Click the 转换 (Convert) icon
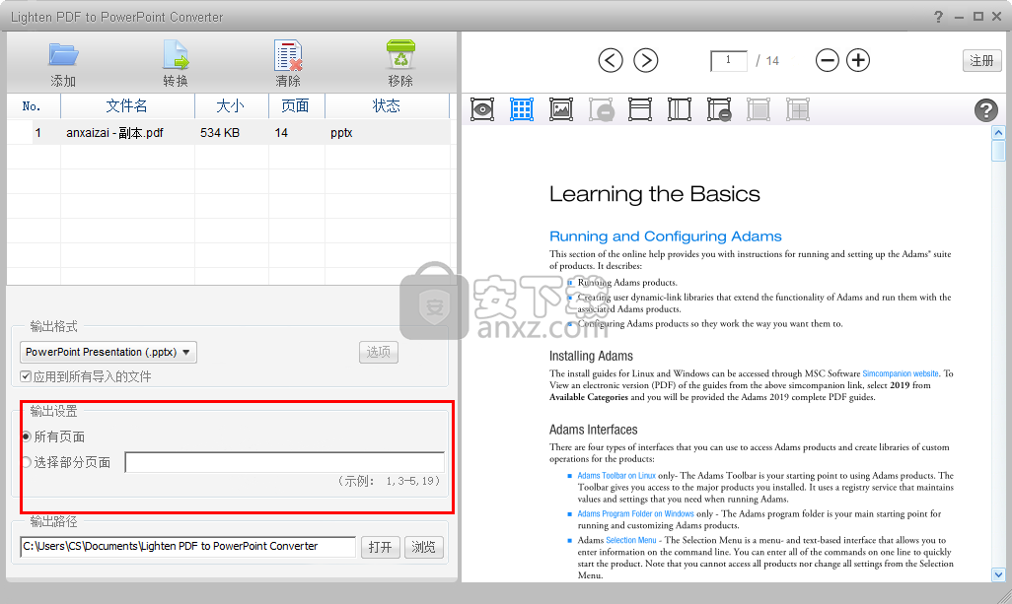Viewport: 1012px width, 604px height. (176, 55)
